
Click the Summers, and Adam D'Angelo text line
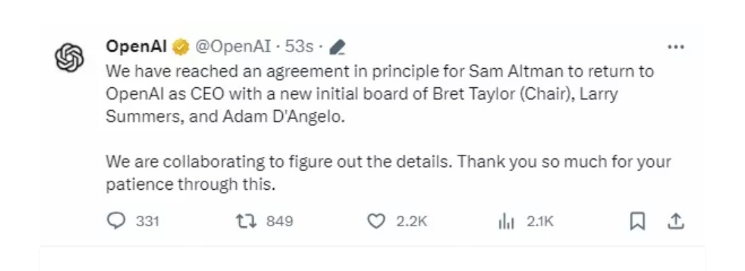226,116
